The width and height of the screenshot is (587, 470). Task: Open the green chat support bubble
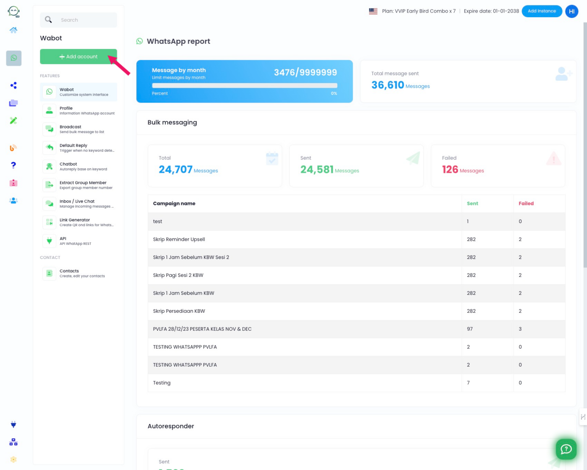point(566,449)
